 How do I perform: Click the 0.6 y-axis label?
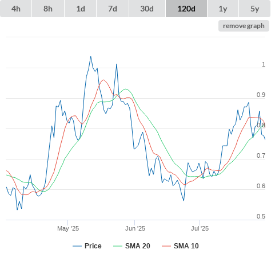click(x=261, y=186)
